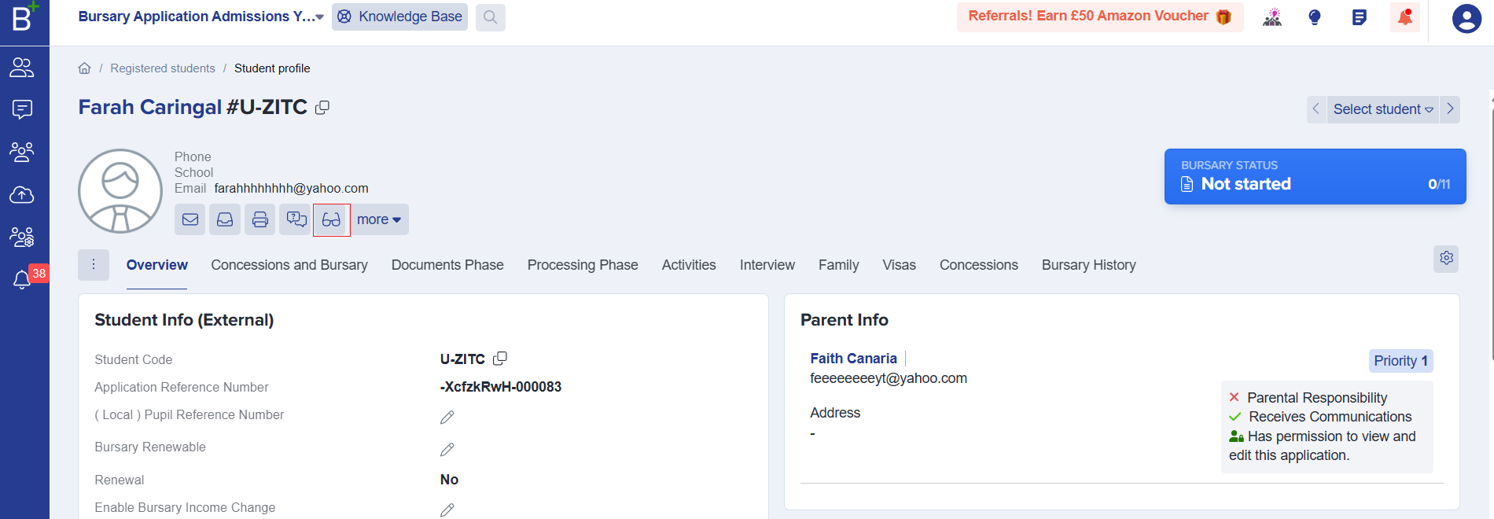Screen dimensions: 1494x519
Task: Click the chat conversation icon
Action: [x=296, y=219]
